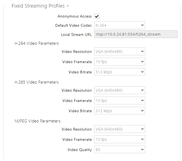Click the H.265 Video Parameters heading
The width and height of the screenshot is (182, 161).
[37, 82]
